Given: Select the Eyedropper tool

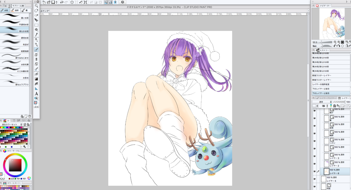Looking at the screenshot, I should (x=36, y=34).
